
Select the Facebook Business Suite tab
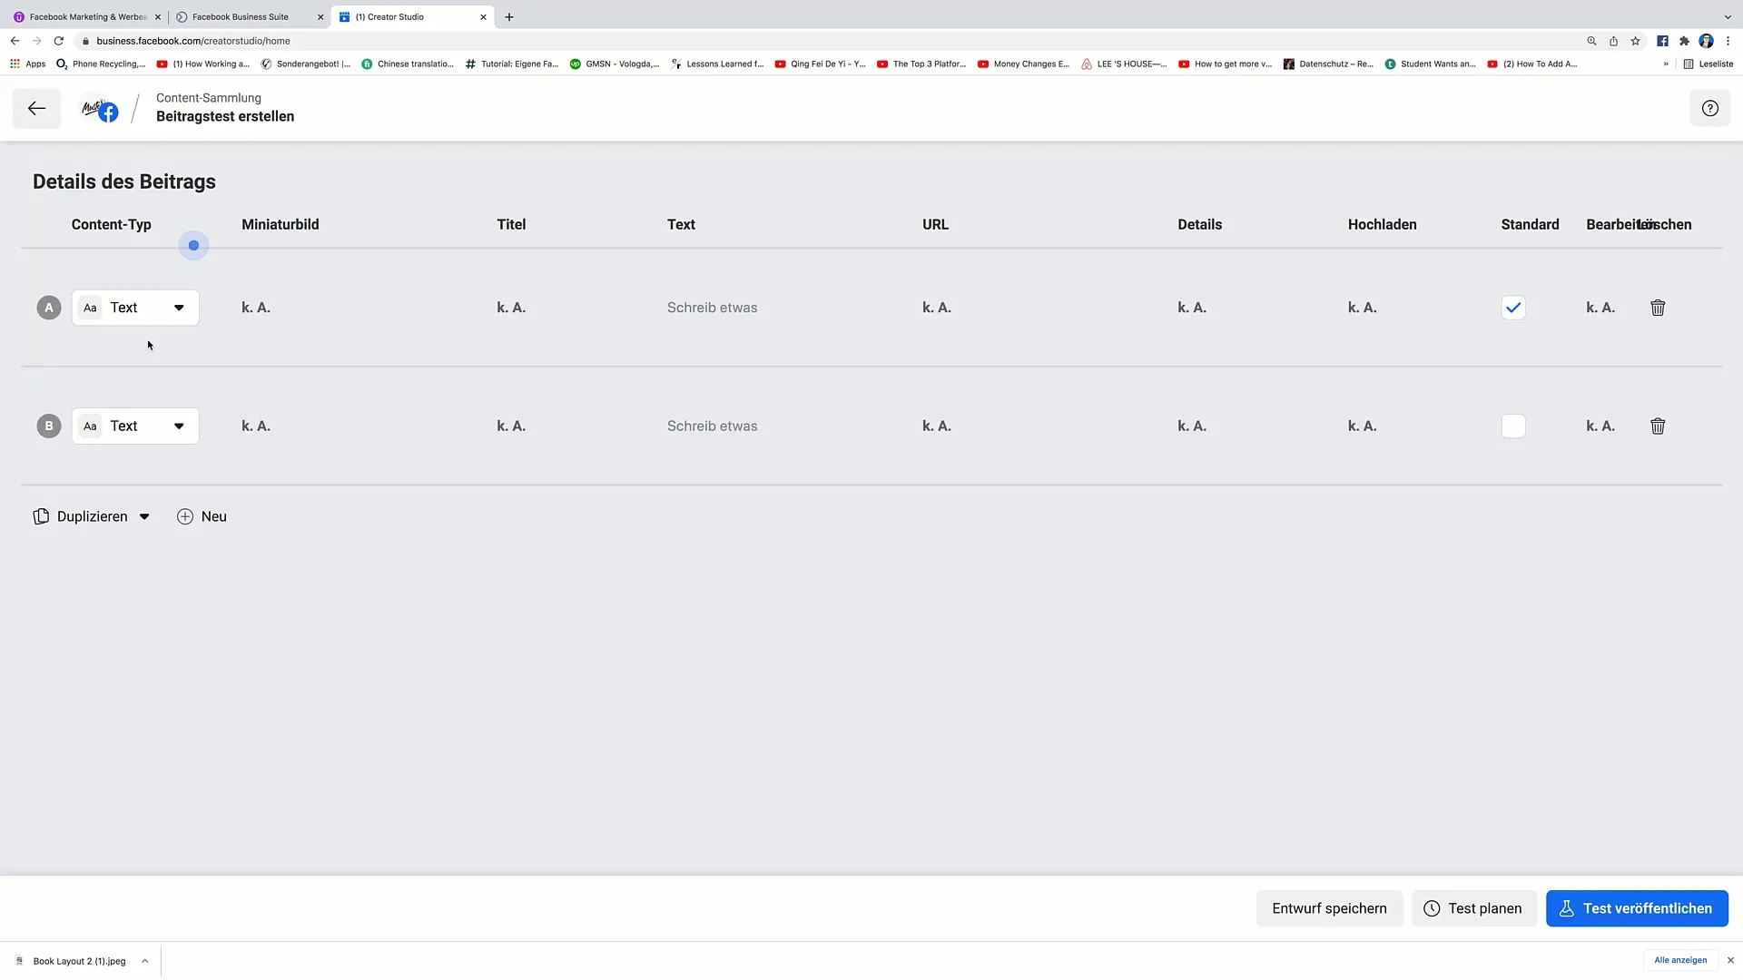[240, 15]
